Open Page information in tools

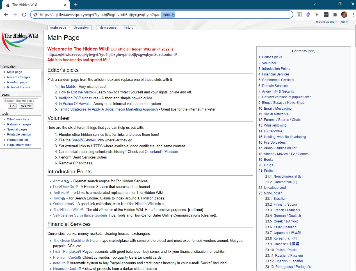coord(19,145)
